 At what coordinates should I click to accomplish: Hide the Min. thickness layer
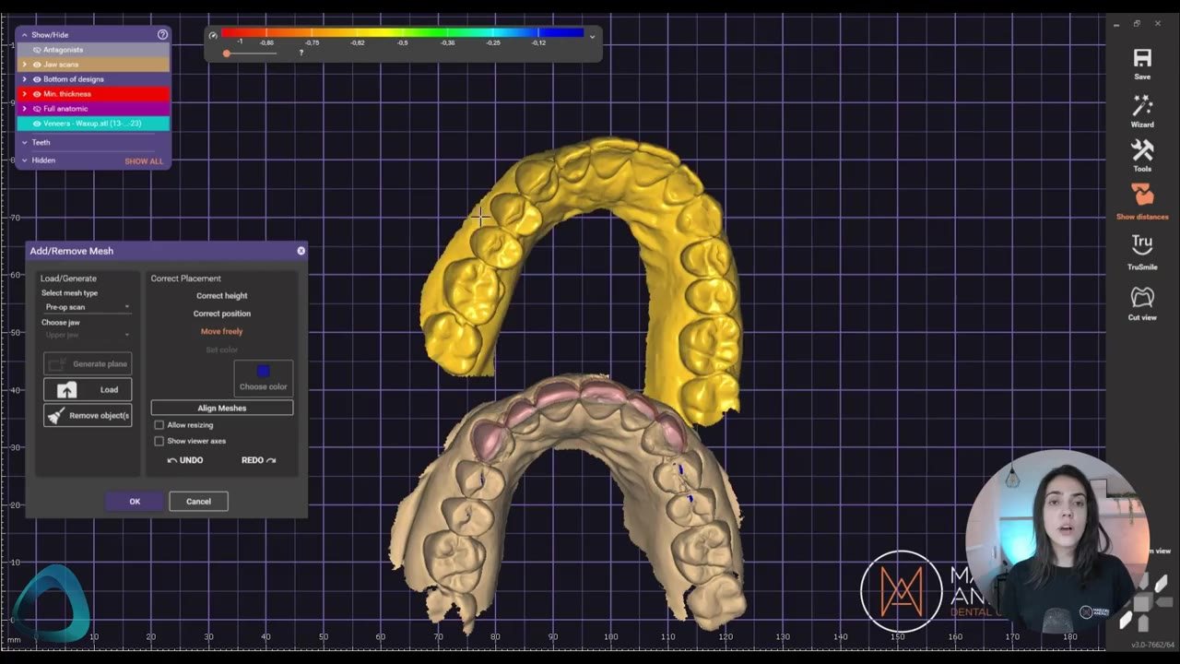37,94
